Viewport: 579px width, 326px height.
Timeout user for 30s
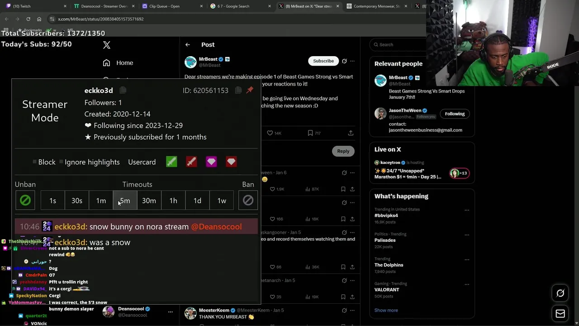pos(77,201)
